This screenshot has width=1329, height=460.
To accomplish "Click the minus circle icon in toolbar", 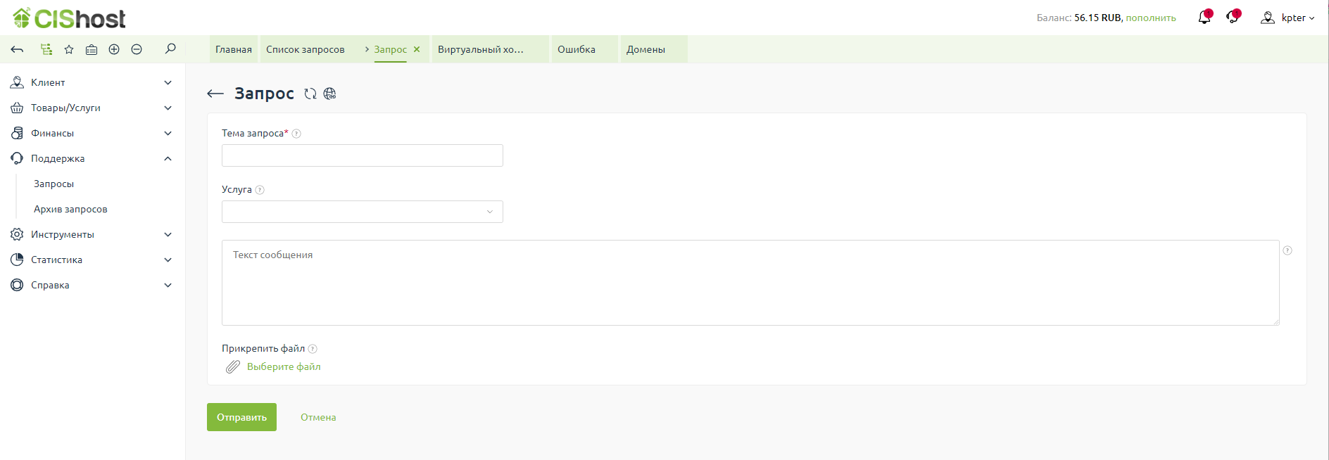I will coord(137,49).
